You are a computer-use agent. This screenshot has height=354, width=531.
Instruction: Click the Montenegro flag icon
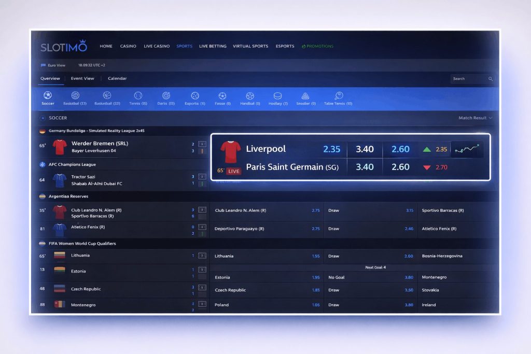tap(60, 304)
